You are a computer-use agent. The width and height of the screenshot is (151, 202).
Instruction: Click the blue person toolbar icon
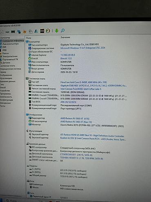tap(36, 31)
